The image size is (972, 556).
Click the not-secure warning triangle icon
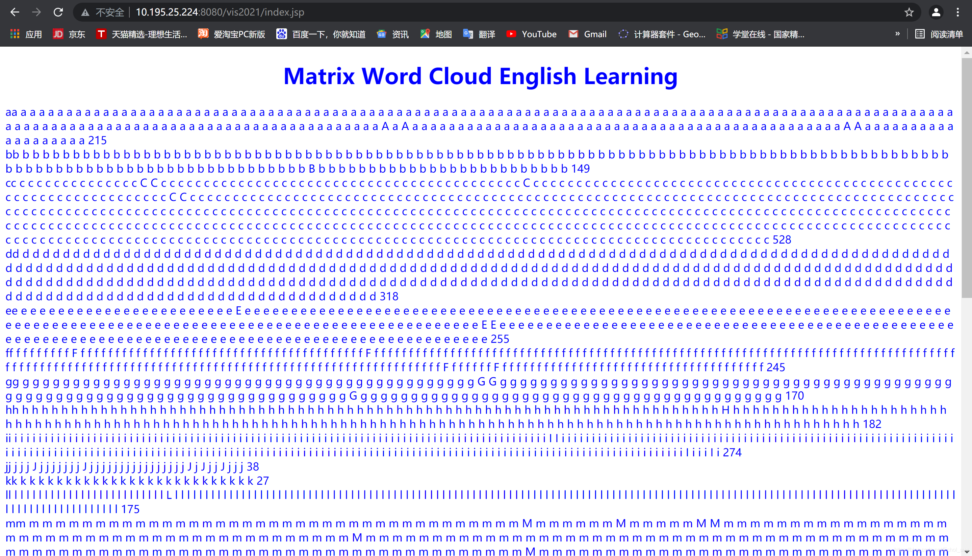[x=85, y=12]
